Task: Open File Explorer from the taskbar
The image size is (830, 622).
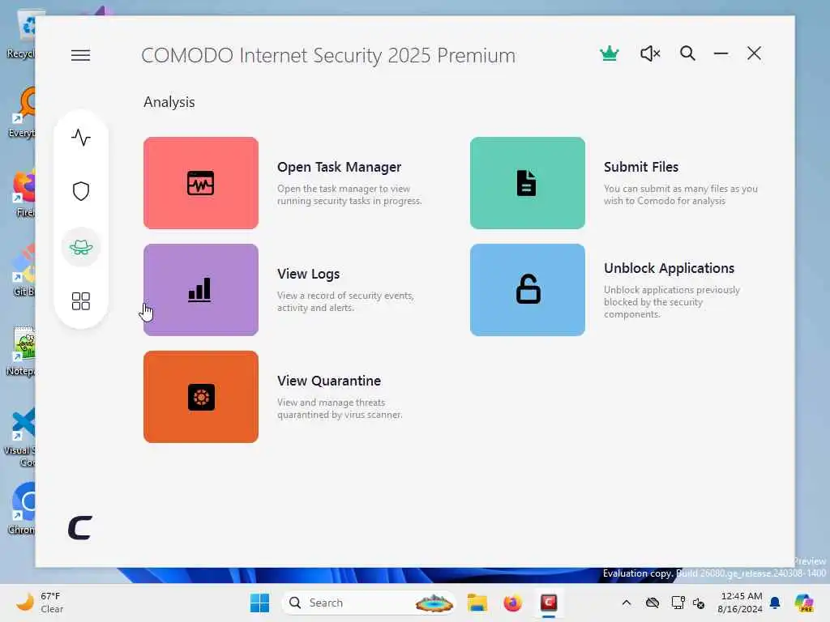Action: coord(477,603)
